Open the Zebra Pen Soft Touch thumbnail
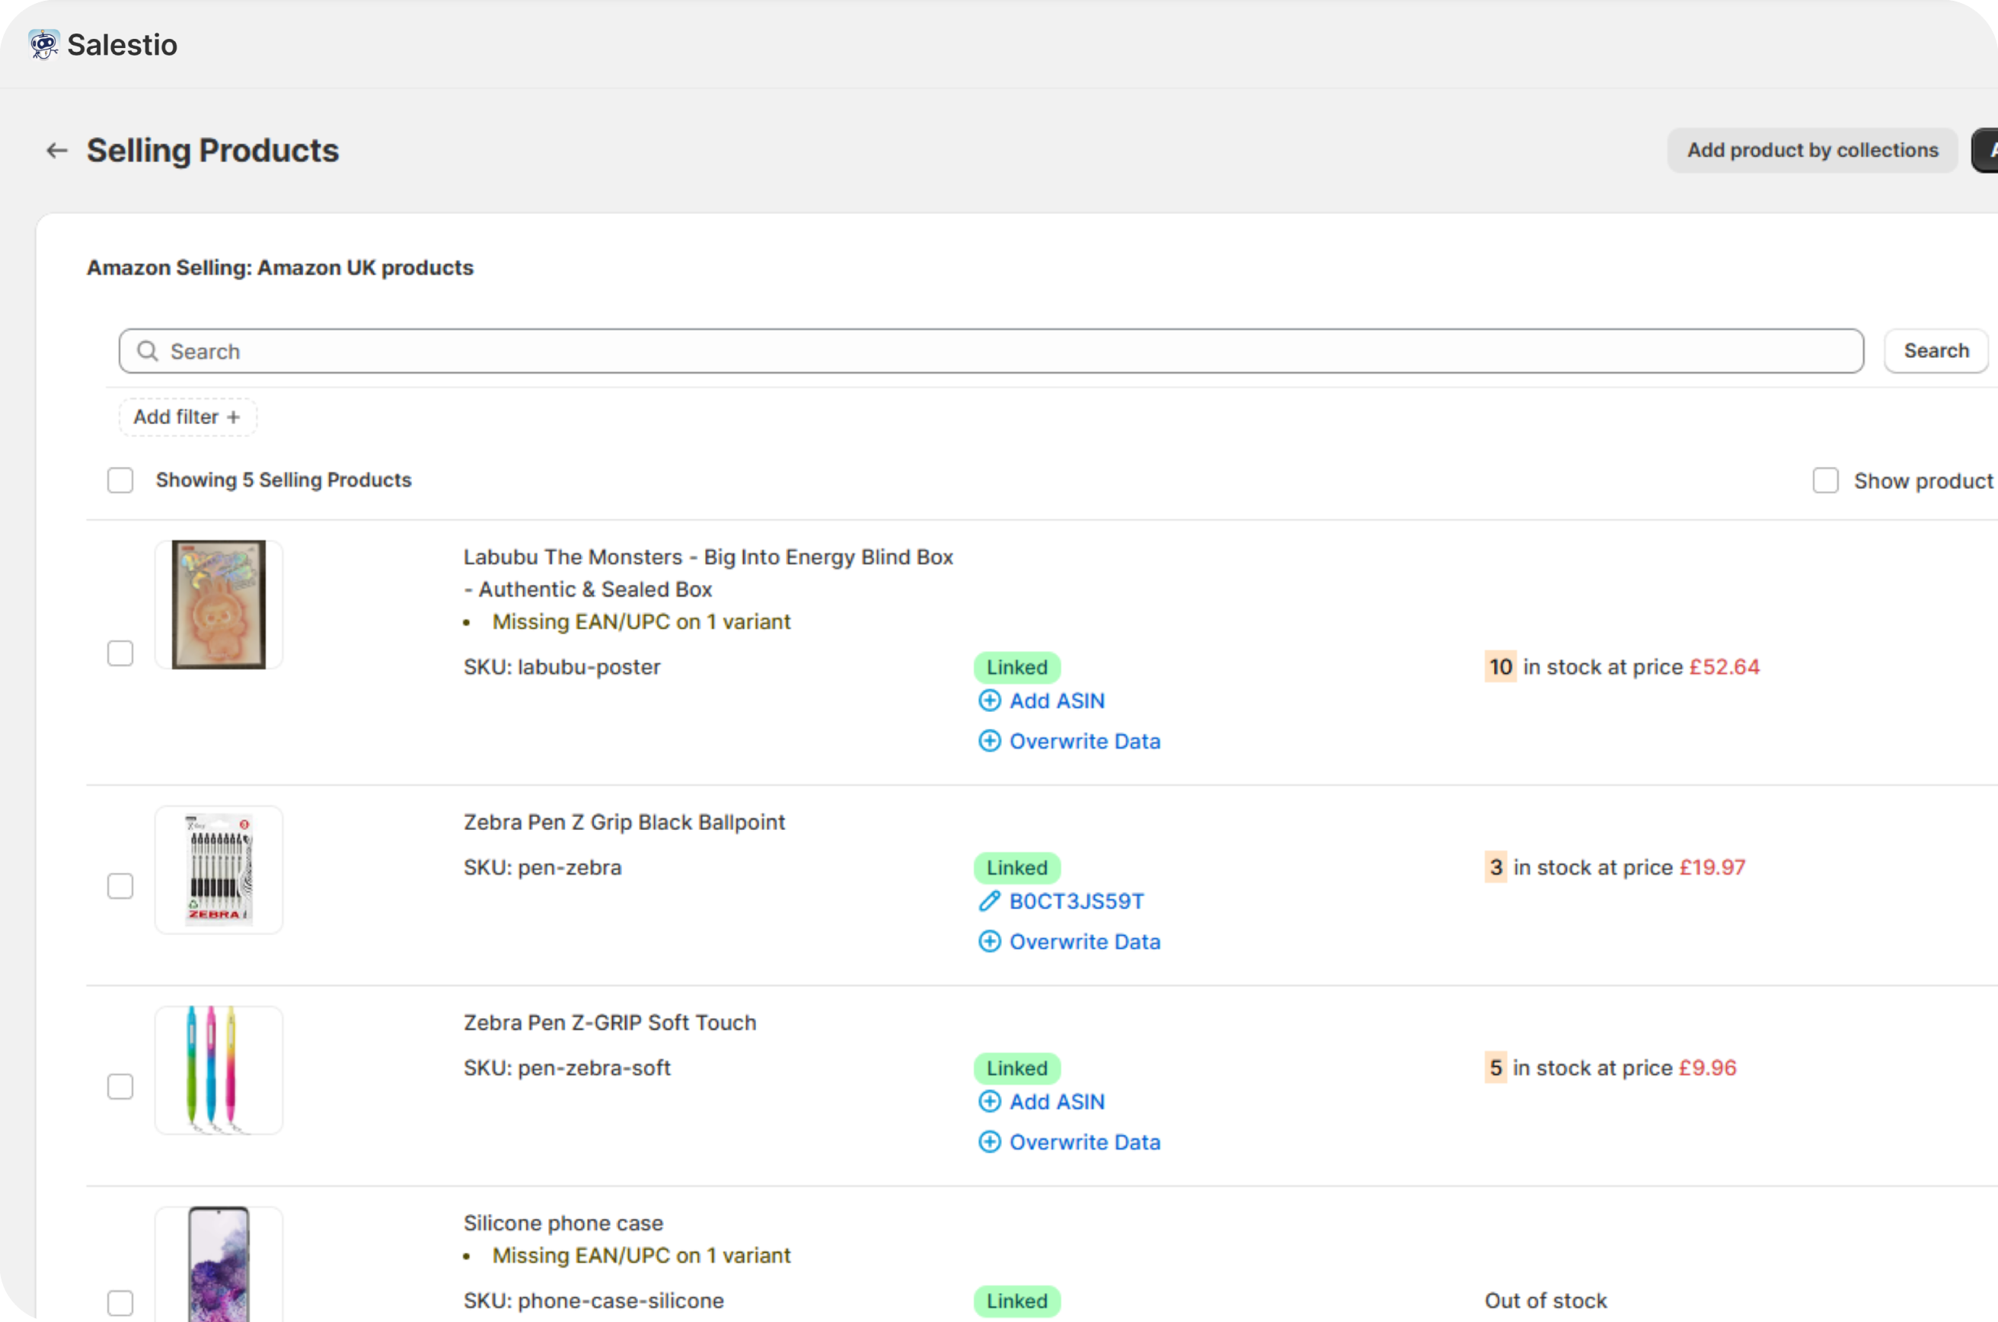This screenshot has width=1998, height=1322. point(219,1070)
